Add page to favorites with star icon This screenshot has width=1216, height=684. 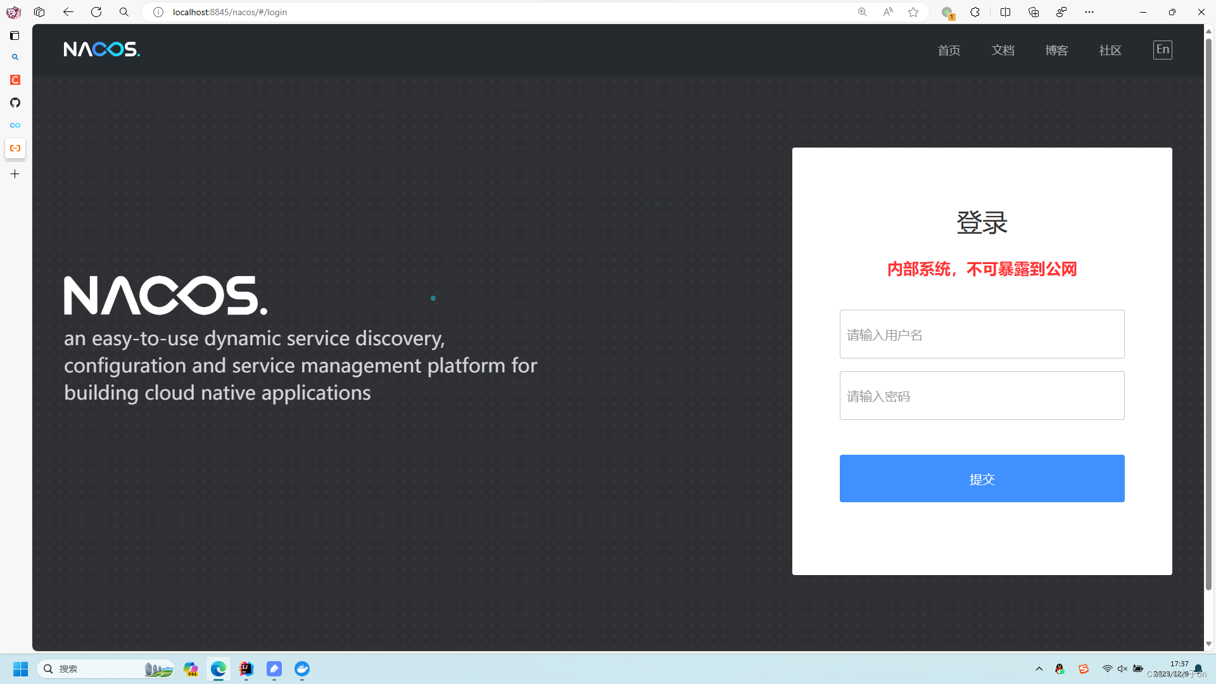913,12
